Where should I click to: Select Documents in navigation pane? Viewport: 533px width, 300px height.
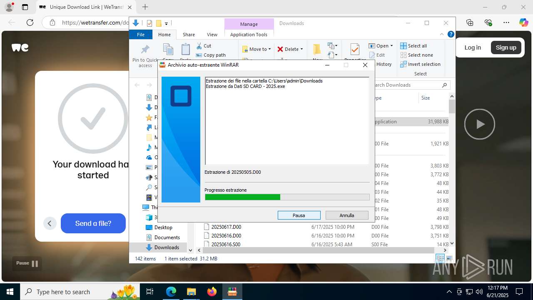coord(167,237)
